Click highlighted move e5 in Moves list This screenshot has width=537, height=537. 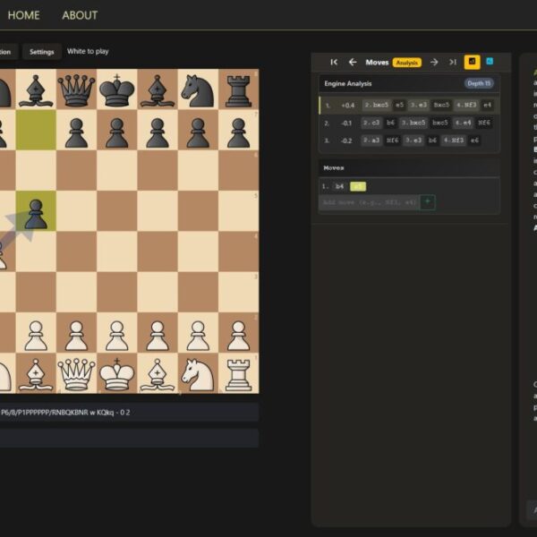tap(358, 186)
